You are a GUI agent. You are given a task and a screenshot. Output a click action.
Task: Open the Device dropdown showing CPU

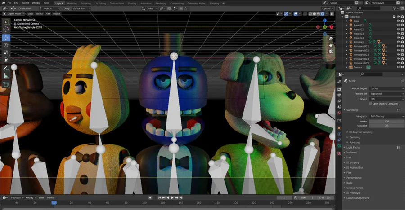coord(387,99)
